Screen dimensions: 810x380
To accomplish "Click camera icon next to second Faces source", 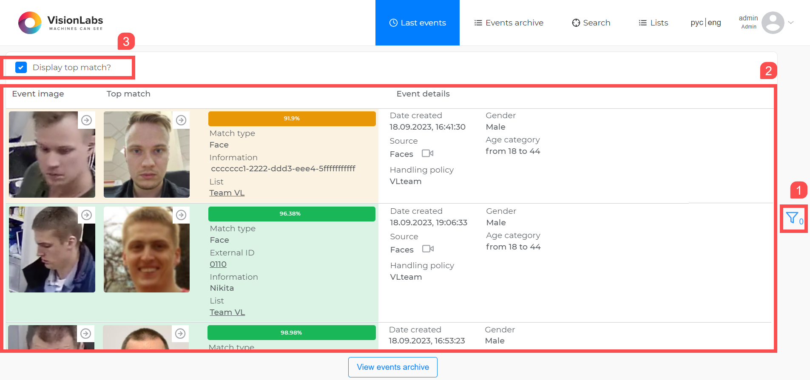I will pos(428,249).
